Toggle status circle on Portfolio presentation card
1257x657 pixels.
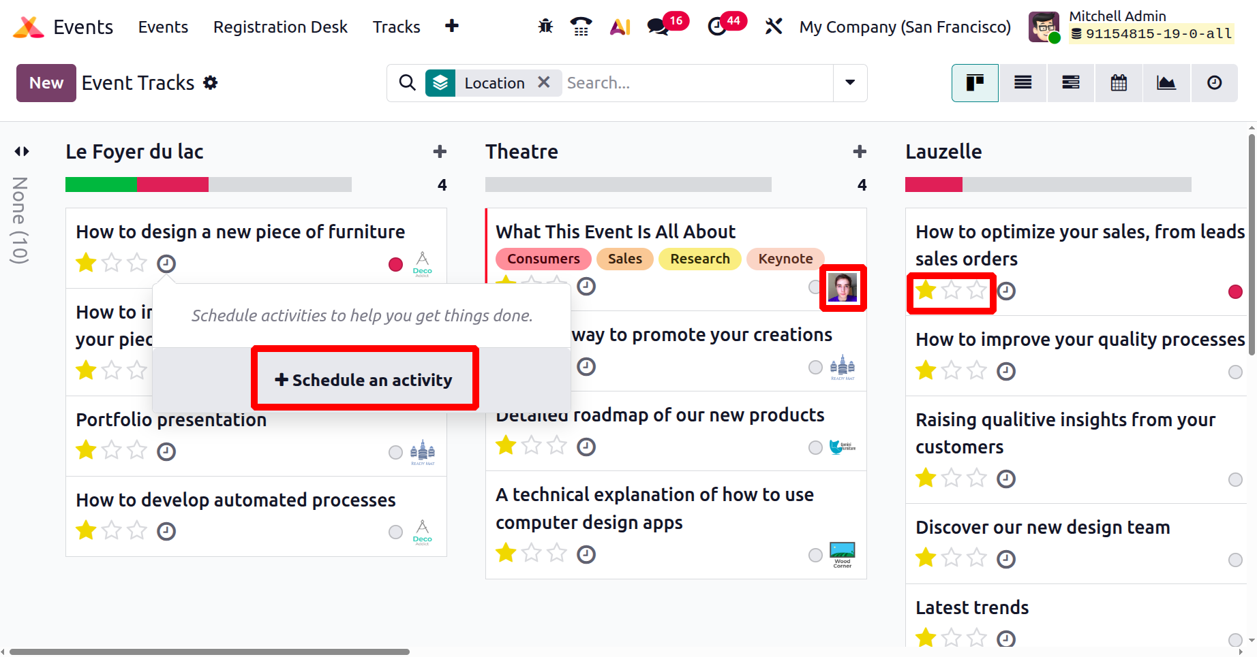point(395,453)
